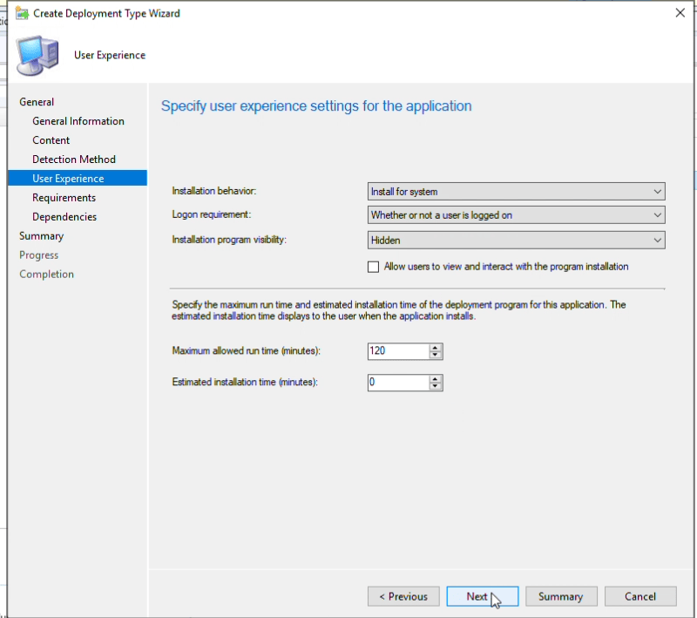Click the Summary button at bottom
The image size is (697, 618).
click(561, 596)
